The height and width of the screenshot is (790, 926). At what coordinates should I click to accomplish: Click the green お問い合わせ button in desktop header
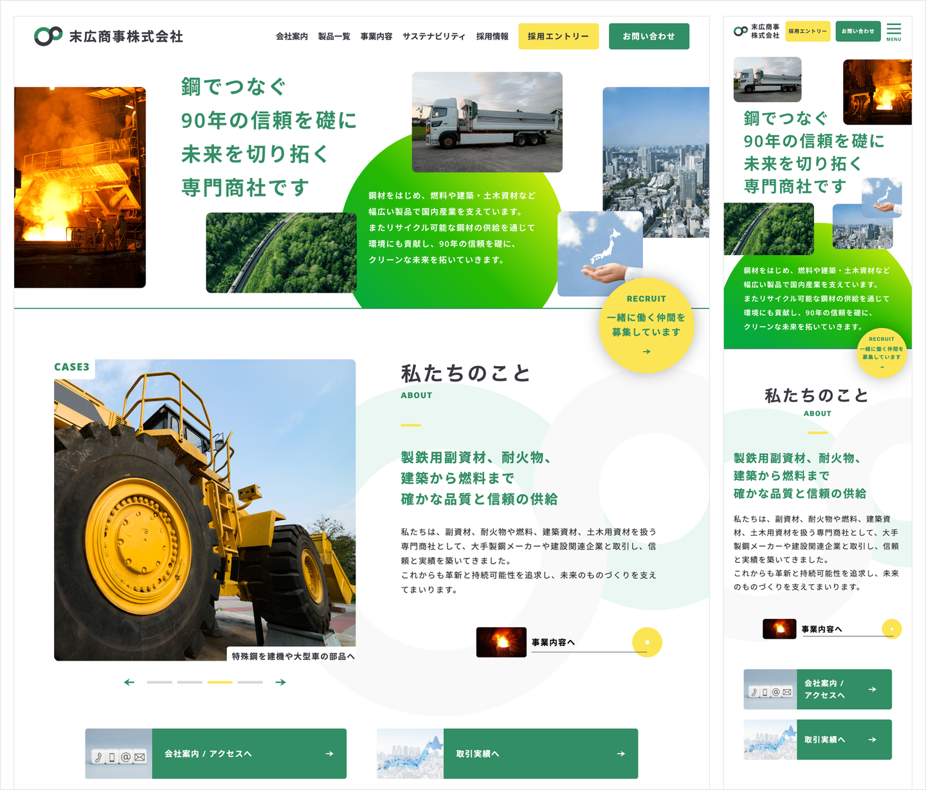[649, 36]
